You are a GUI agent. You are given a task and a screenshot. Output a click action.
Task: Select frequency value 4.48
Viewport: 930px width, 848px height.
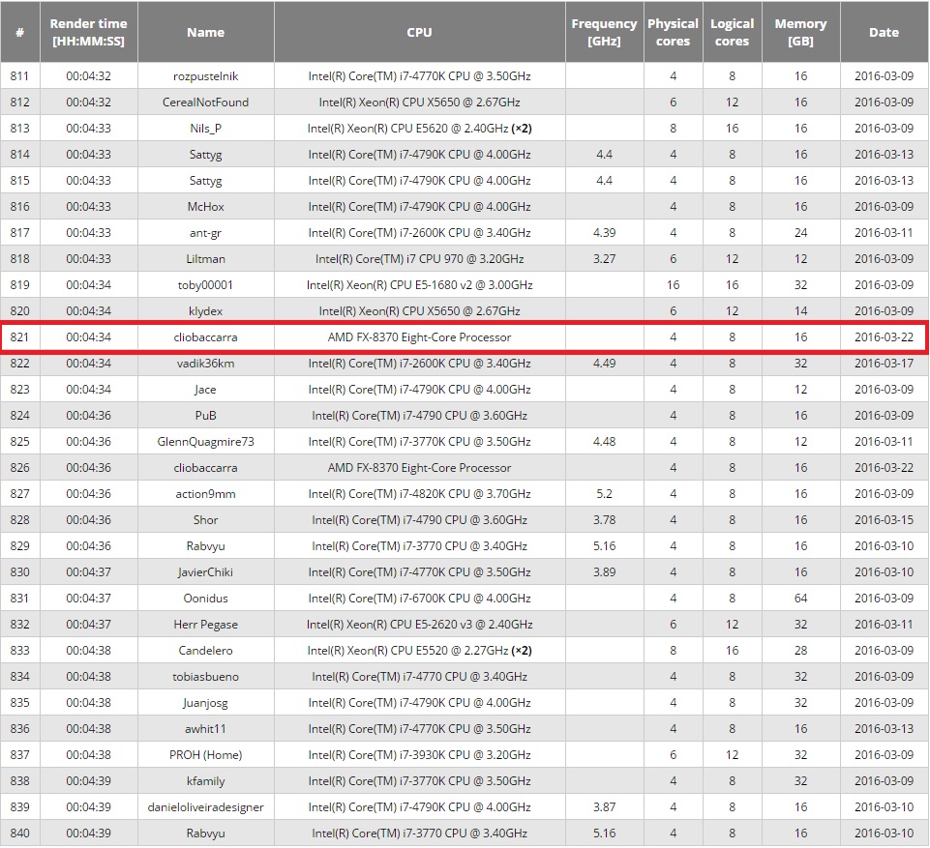(604, 441)
